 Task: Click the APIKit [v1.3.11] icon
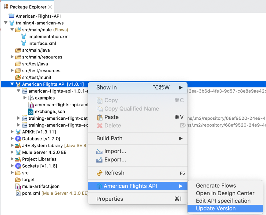click(x=18, y=132)
